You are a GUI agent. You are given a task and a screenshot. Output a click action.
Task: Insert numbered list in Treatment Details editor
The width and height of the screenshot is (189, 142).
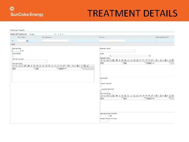41,66
